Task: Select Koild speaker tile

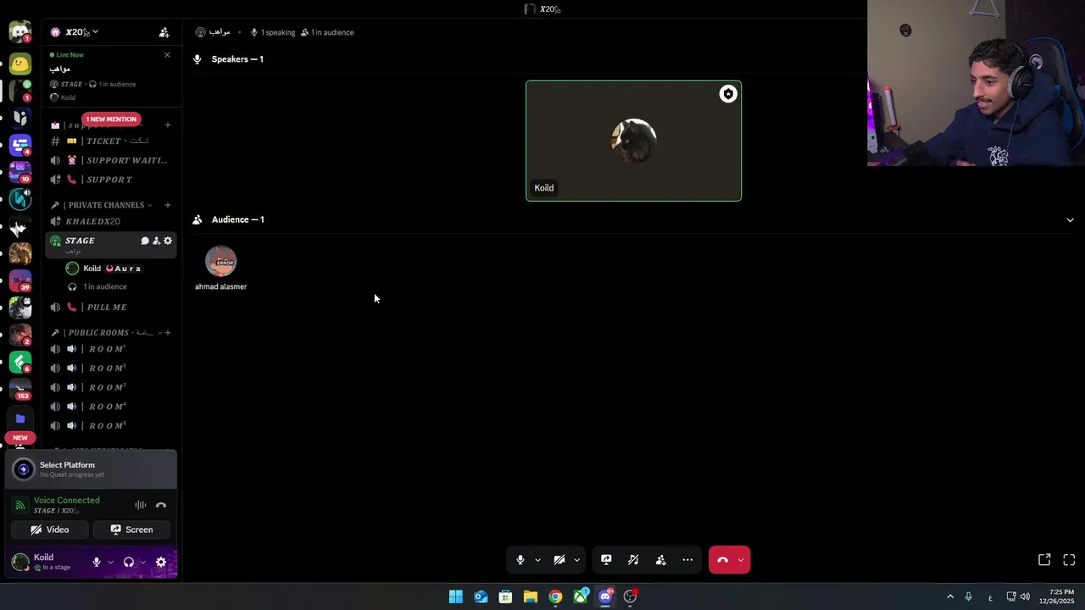Action: tap(633, 141)
